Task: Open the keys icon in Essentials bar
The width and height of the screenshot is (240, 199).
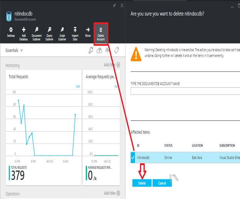Action: point(91,50)
